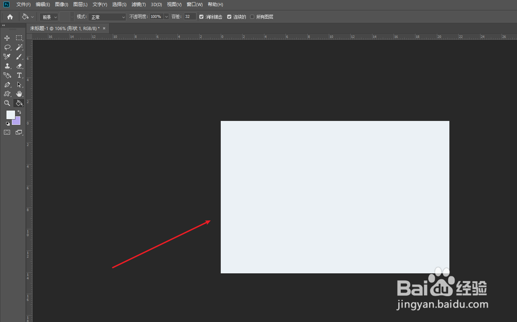Close the 未标题-1 document tab

[104, 28]
